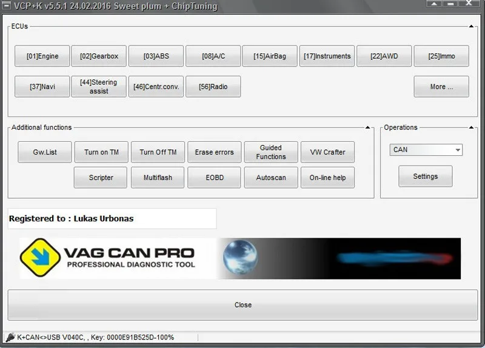Click Erase errors button

coord(215,152)
